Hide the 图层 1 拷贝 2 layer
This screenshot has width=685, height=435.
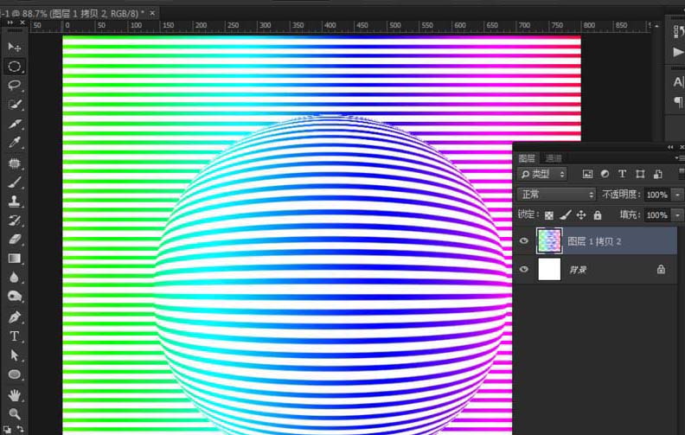tap(524, 240)
